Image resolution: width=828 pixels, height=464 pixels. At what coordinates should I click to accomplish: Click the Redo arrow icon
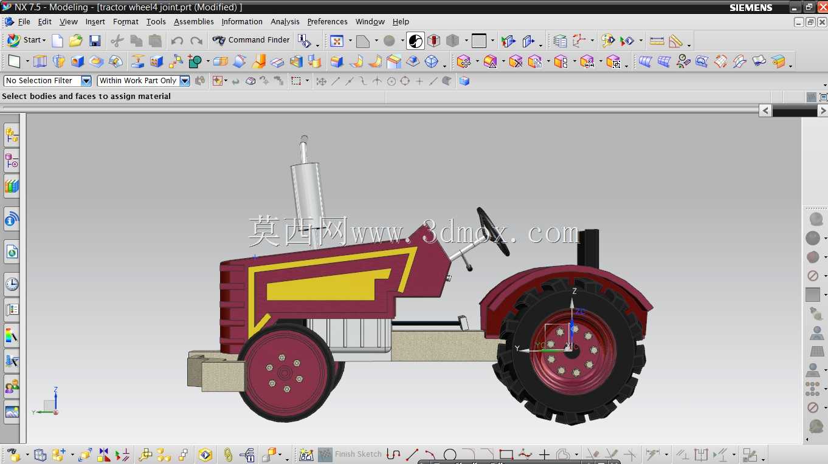click(x=196, y=41)
